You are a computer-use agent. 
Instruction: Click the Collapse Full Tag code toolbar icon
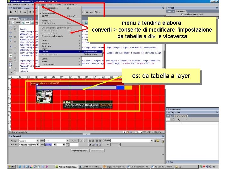[x=11, y=33]
